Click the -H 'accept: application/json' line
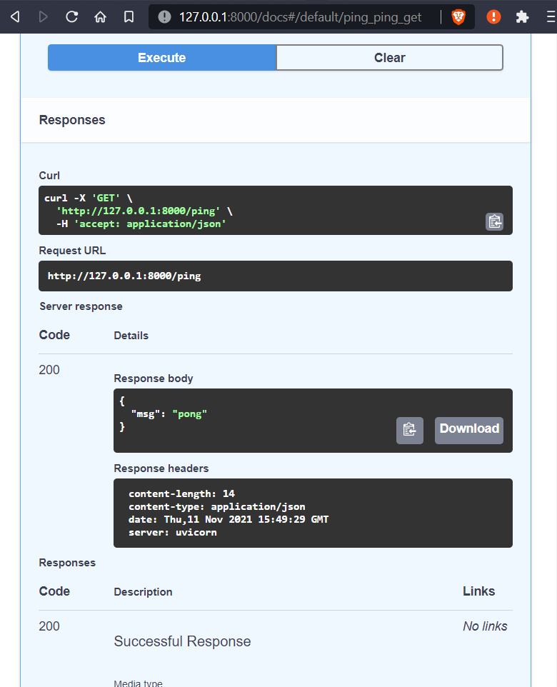 point(141,224)
